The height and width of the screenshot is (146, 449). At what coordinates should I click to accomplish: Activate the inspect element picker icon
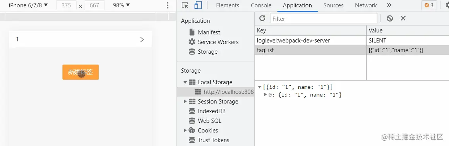click(x=185, y=5)
